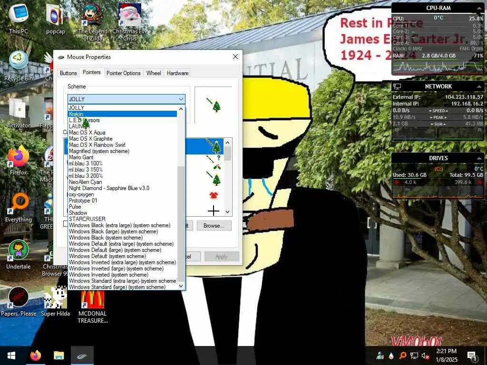Open the Activator desktop icon
The width and height of the screenshot is (487, 365).
click(x=19, y=113)
